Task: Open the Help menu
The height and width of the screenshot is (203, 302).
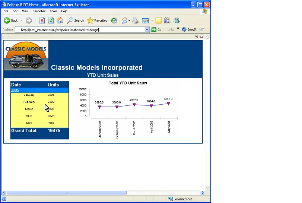Action: 64,11
